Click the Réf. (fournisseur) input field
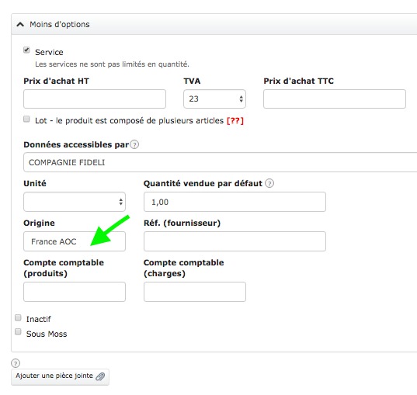This screenshot has width=417, height=395. pos(235,241)
